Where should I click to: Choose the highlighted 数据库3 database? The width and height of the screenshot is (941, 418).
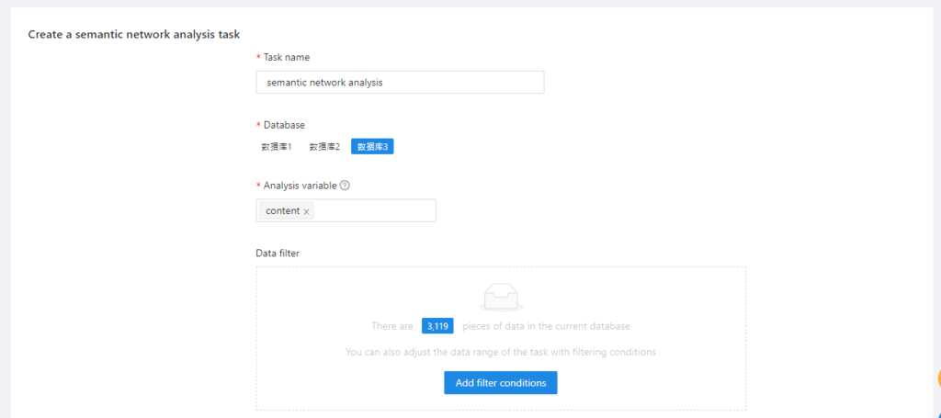click(x=372, y=147)
